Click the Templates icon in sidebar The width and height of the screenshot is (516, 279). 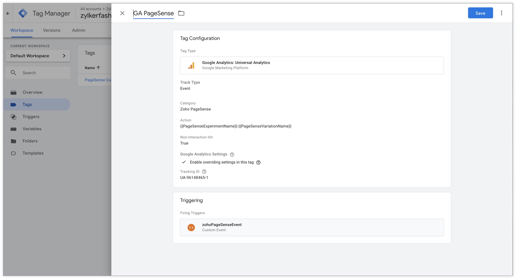click(x=13, y=153)
